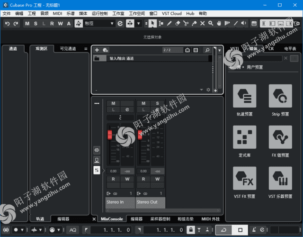Viewport: 303px width, 237px height.
Task: Enable Read automation on Stereo In
Action: (x=113, y=179)
